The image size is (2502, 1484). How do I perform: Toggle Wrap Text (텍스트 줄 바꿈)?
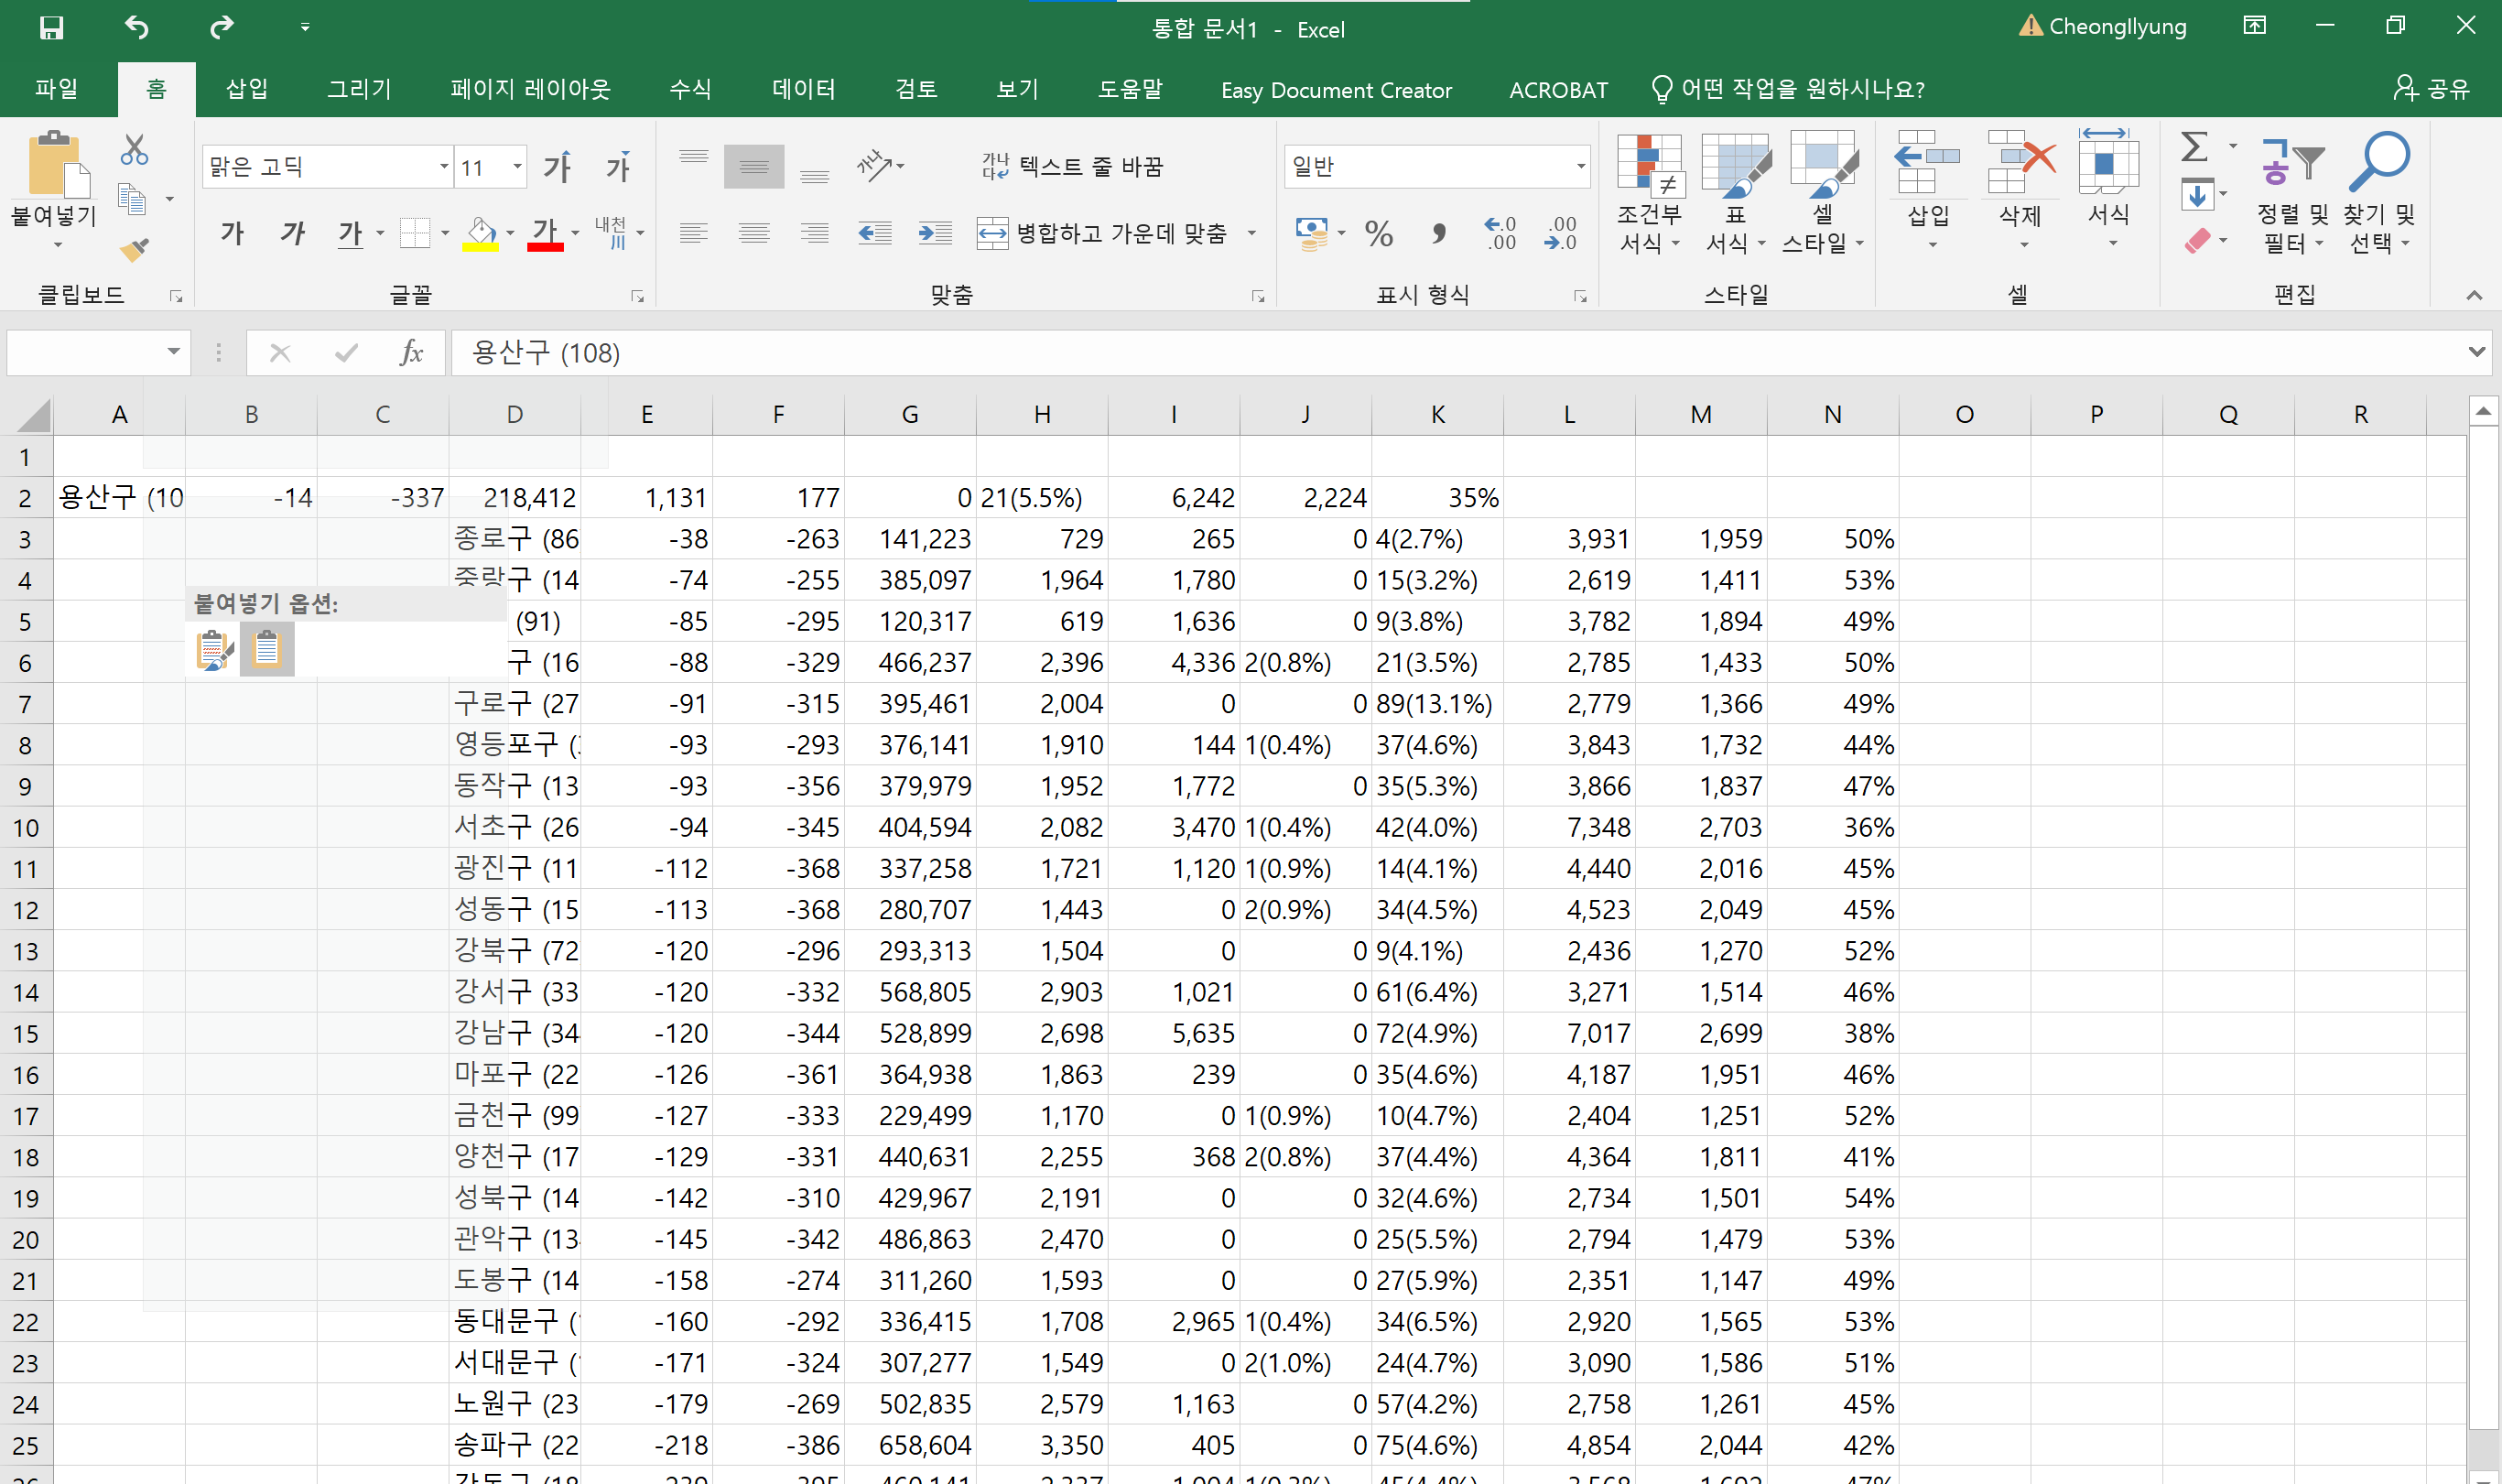click(x=1073, y=166)
